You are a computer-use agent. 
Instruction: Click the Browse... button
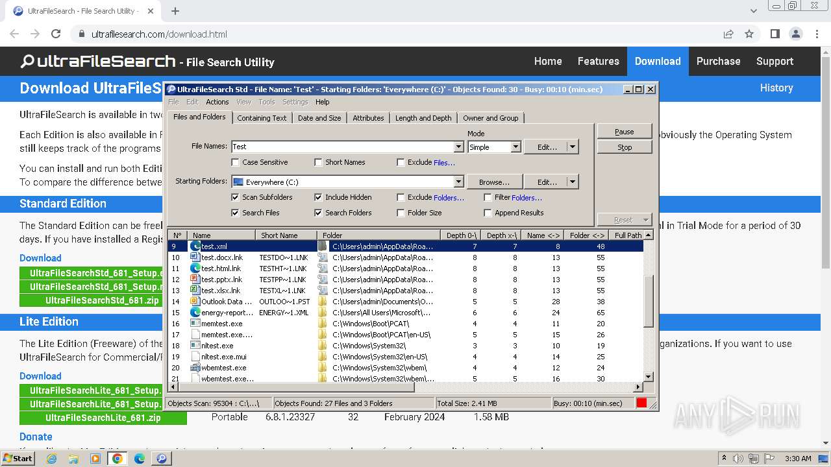pyautogui.click(x=494, y=182)
